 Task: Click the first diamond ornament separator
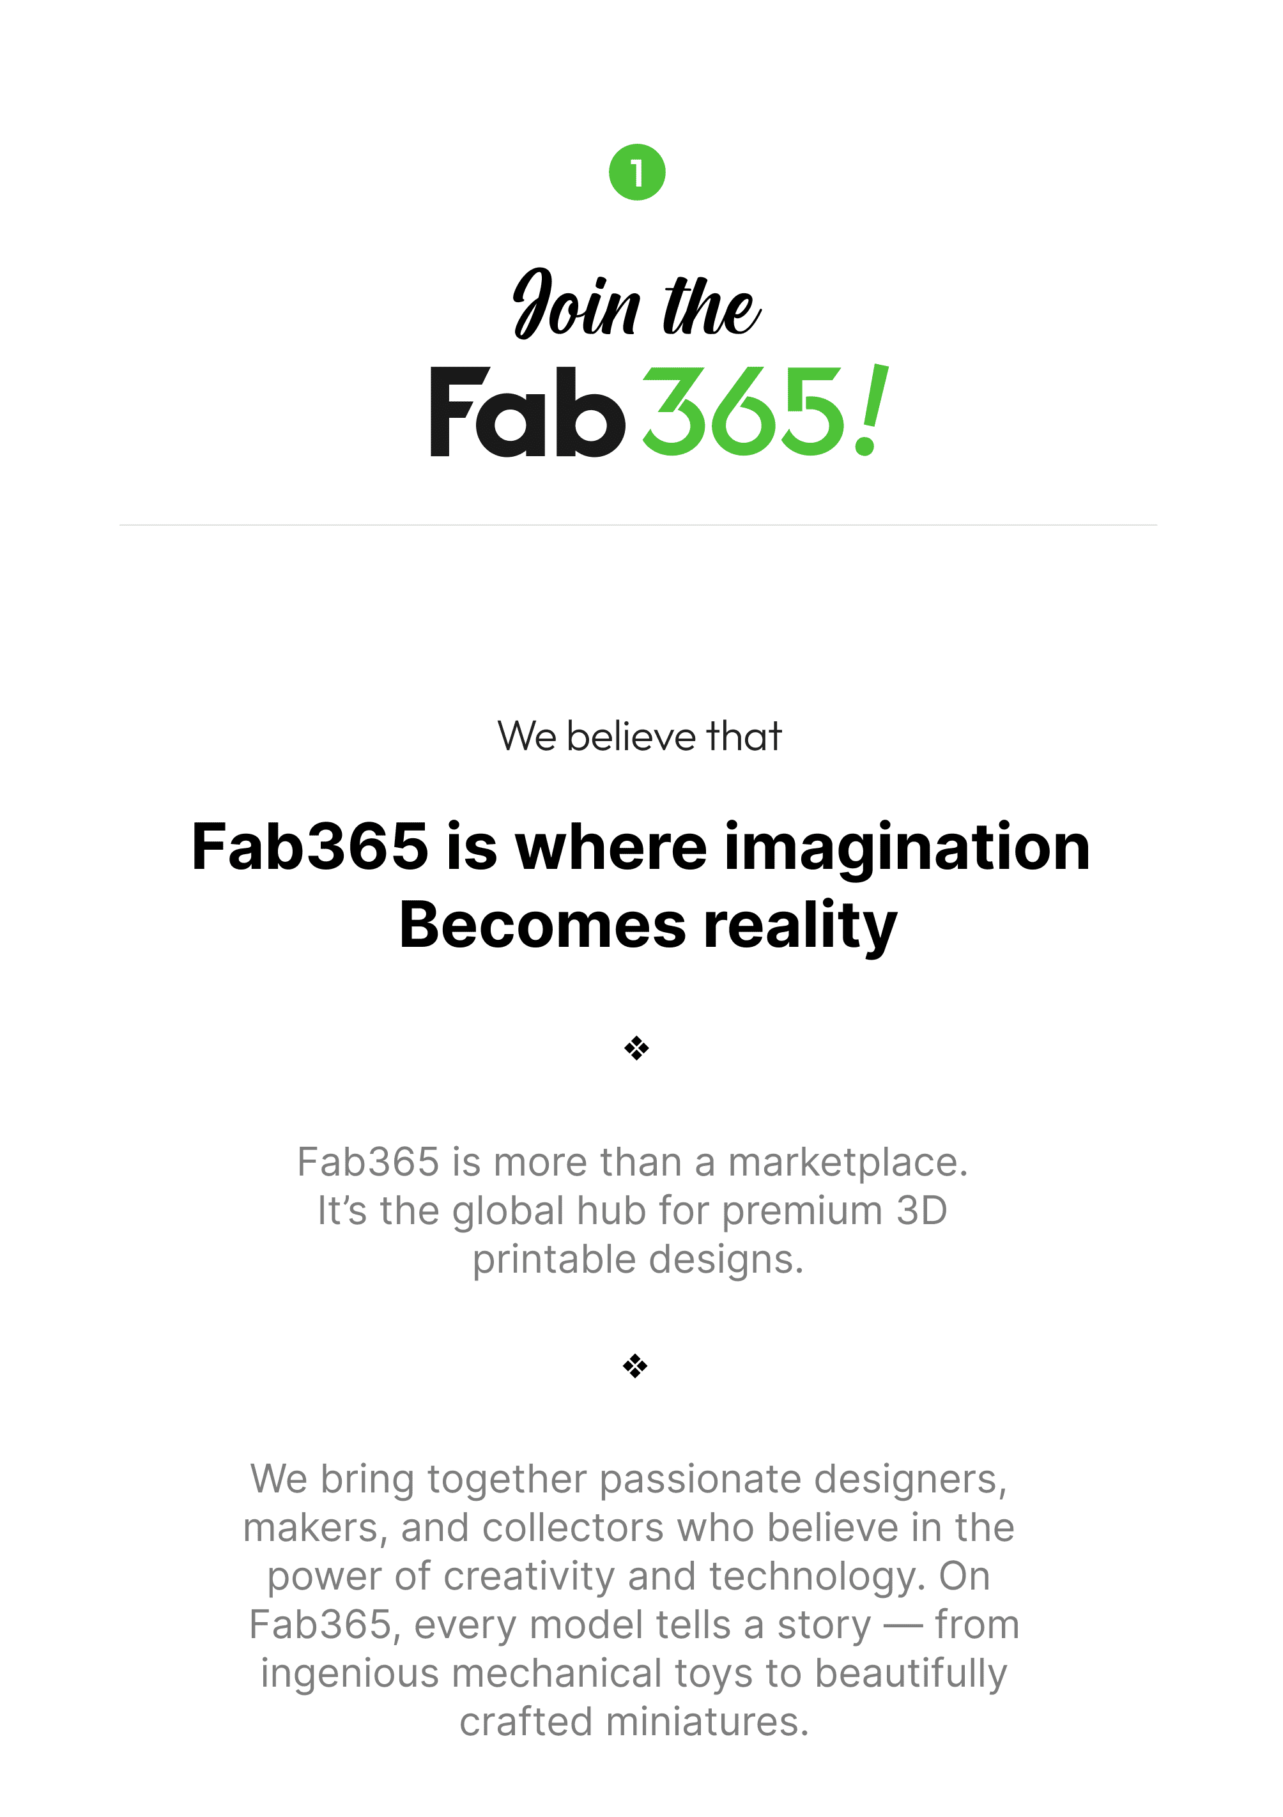(x=636, y=1048)
